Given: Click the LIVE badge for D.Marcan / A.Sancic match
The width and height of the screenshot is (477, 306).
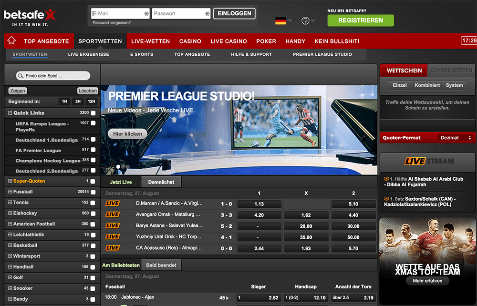Looking at the screenshot, I should (113, 204).
